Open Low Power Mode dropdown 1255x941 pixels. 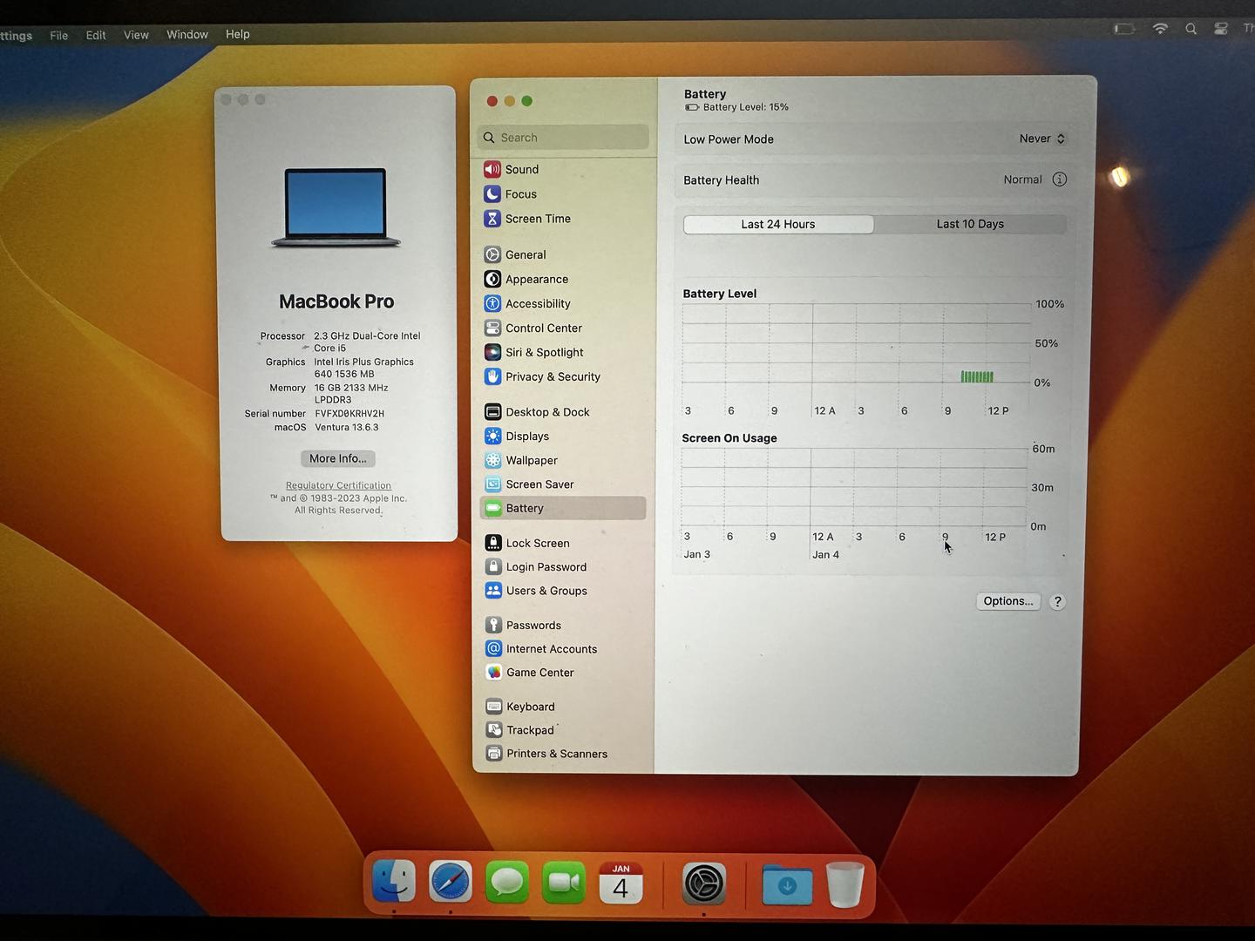pyautogui.click(x=1042, y=139)
